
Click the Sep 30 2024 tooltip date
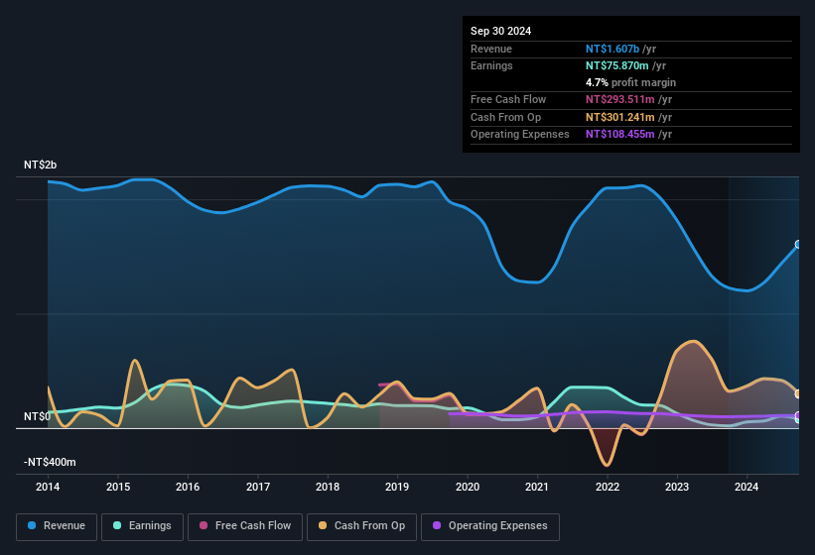[500, 31]
